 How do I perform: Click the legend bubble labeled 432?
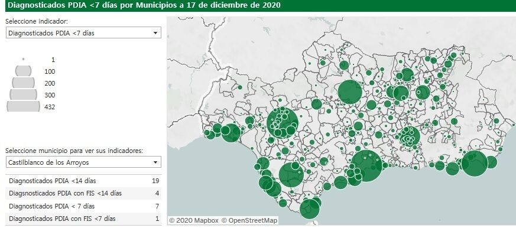pos(24,106)
